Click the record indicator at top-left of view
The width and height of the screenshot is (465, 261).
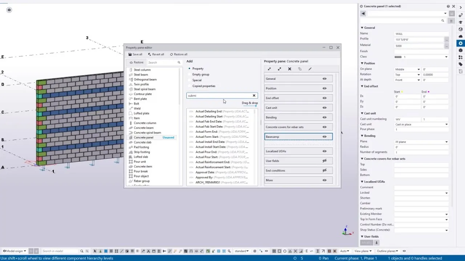9,10
